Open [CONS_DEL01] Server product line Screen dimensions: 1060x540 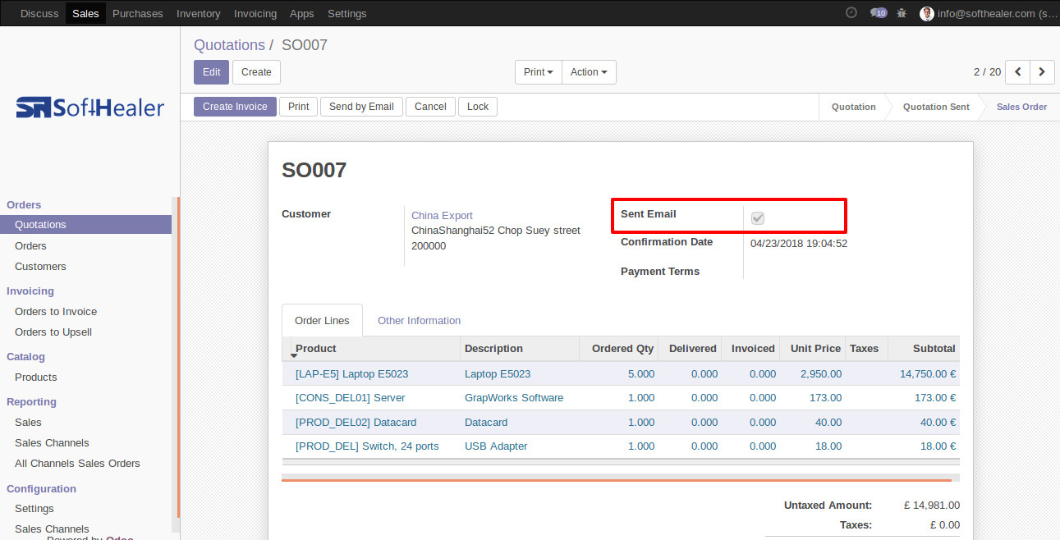pos(350,397)
